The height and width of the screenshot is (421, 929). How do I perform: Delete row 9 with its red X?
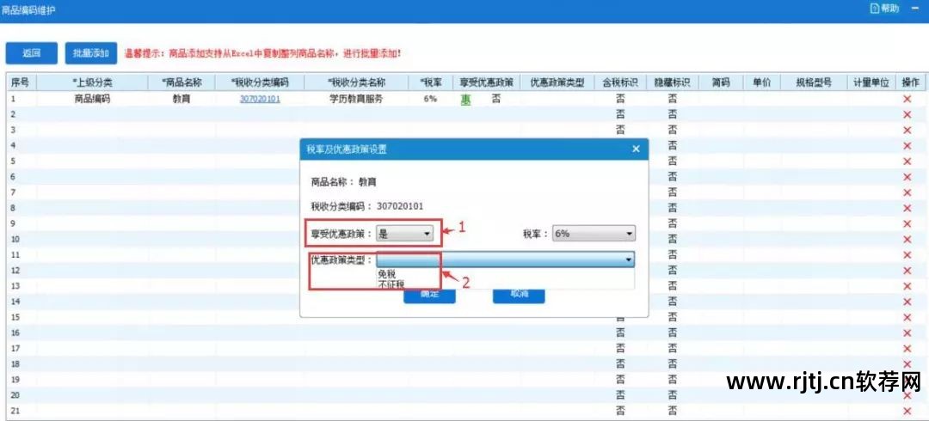pyautogui.click(x=907, y=224)
